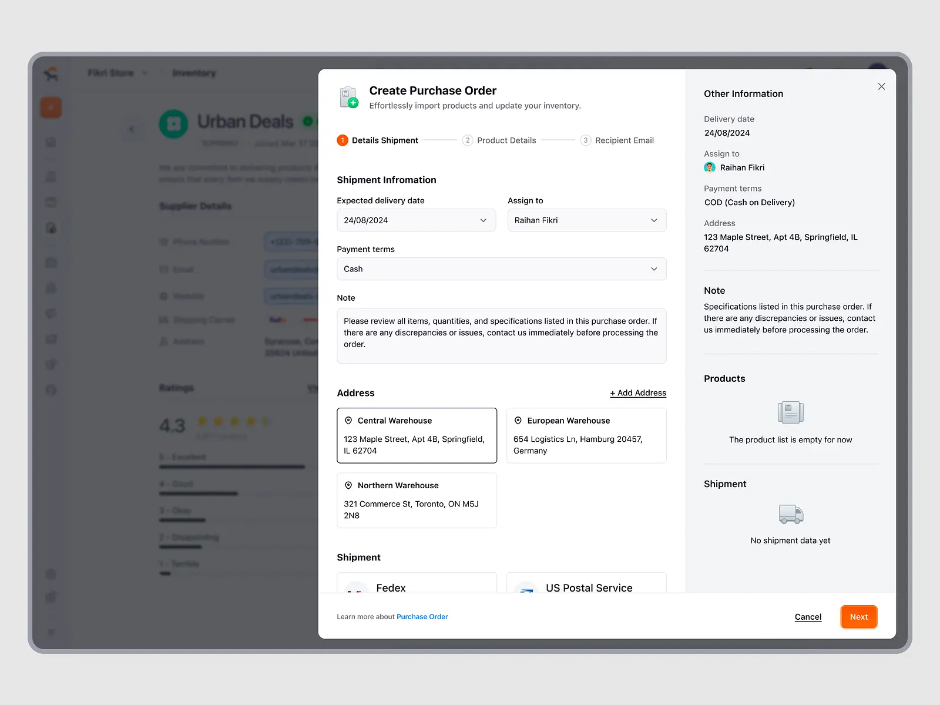The width and height of the screenshot is (940, 705).
Task: Select the Northern Warehouse address card
Action: (x=417, y=501)
